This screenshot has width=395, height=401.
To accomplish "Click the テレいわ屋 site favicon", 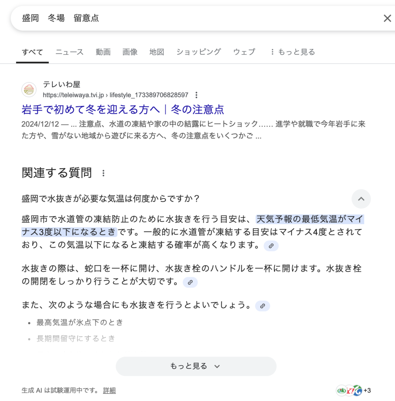I will [x=29, y=90].
